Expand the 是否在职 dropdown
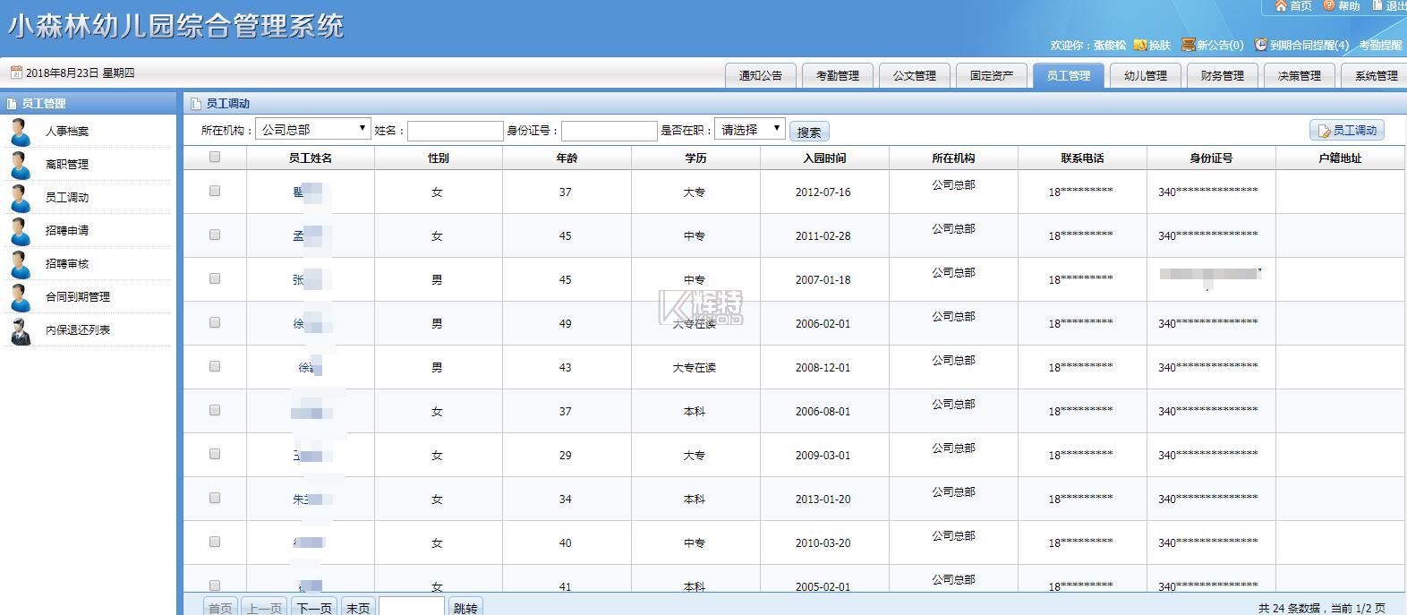 pyautogui.click(x=749, y=130)
